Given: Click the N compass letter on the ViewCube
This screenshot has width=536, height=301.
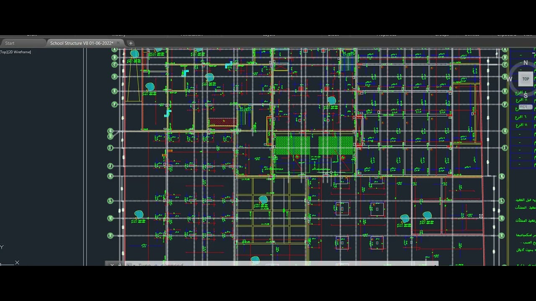Looking at the screenshot, I should (526, 63).
